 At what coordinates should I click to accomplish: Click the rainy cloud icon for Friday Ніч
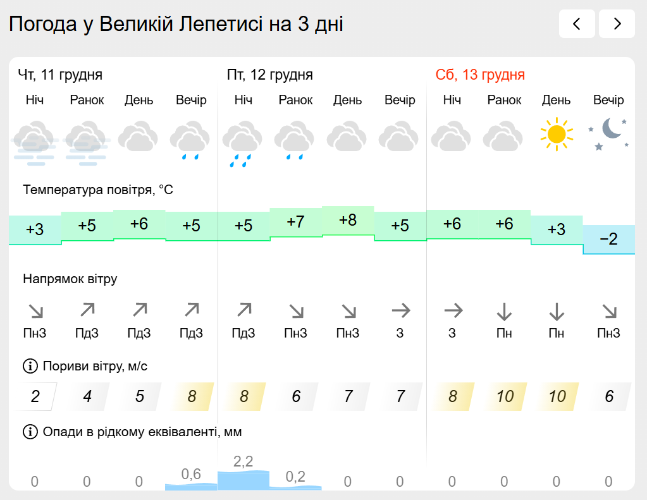point(243,142)
